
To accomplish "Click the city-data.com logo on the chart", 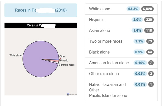I will 72,94.
